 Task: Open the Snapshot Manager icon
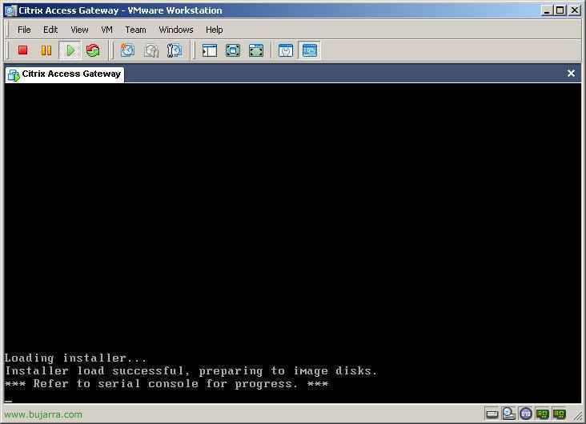tap(175, 50)
